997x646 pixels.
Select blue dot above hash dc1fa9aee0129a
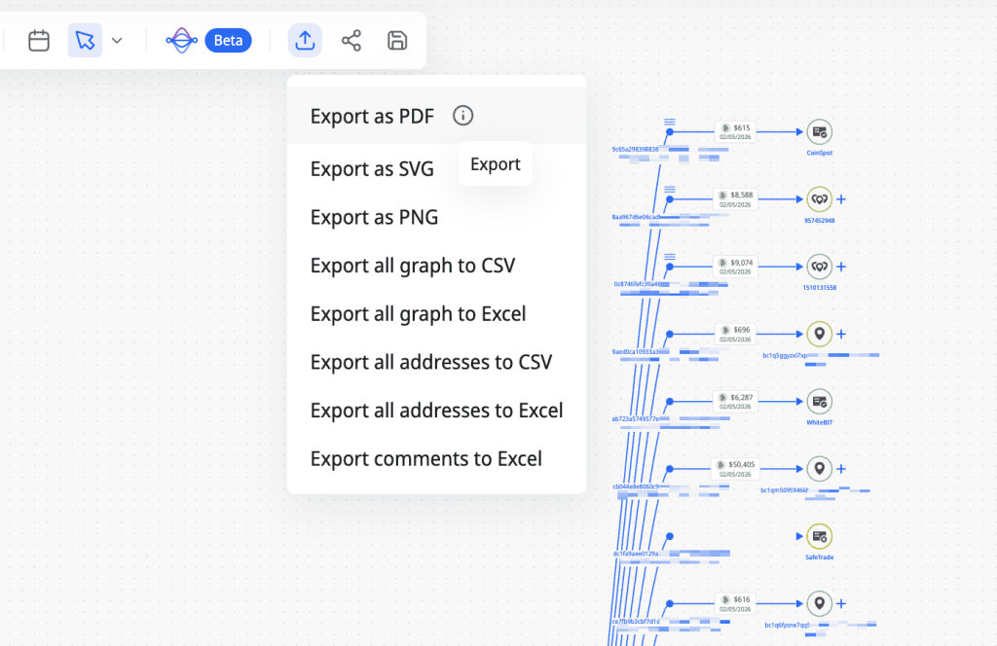point(670,536)
